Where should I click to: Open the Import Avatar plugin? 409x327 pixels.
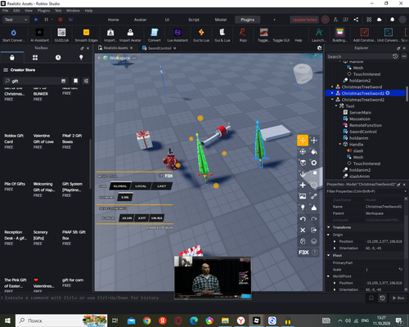130,35
